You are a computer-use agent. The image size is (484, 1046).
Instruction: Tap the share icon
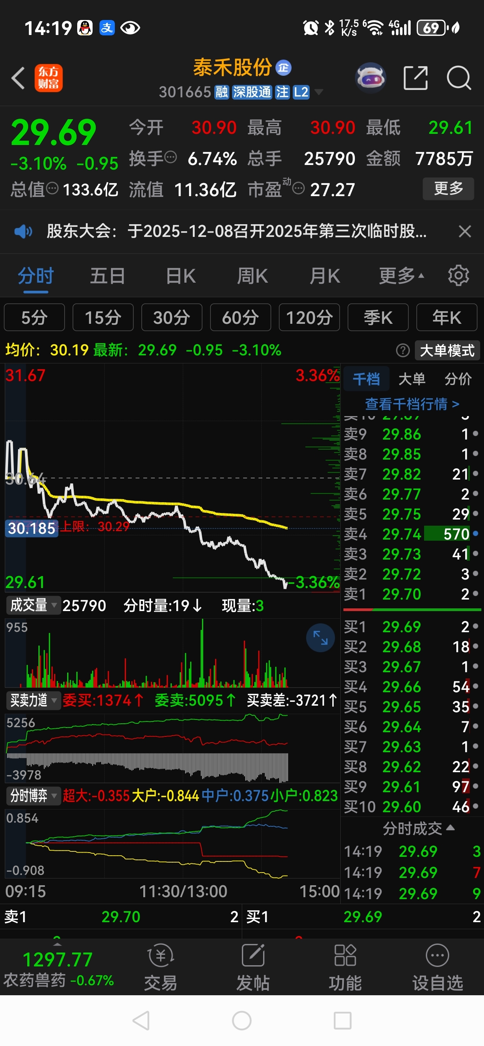[x=416, y=78]
